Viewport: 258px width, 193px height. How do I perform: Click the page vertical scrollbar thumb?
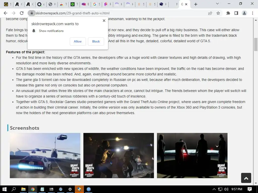(x=256, y=44)
